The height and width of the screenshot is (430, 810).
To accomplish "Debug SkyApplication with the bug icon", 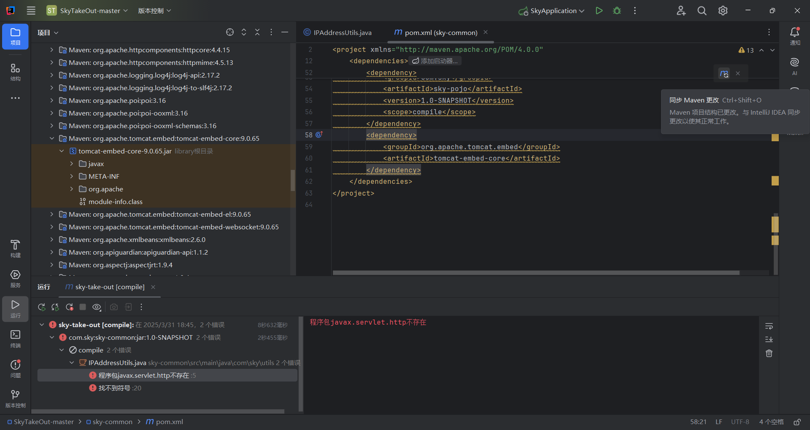I will pyautogui.click(x=617, y=11).
